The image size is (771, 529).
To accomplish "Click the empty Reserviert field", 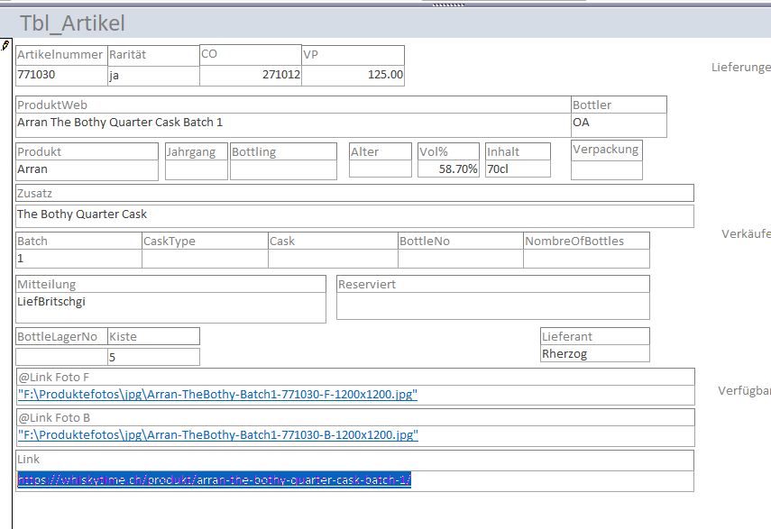I will [x=493, y=306].
